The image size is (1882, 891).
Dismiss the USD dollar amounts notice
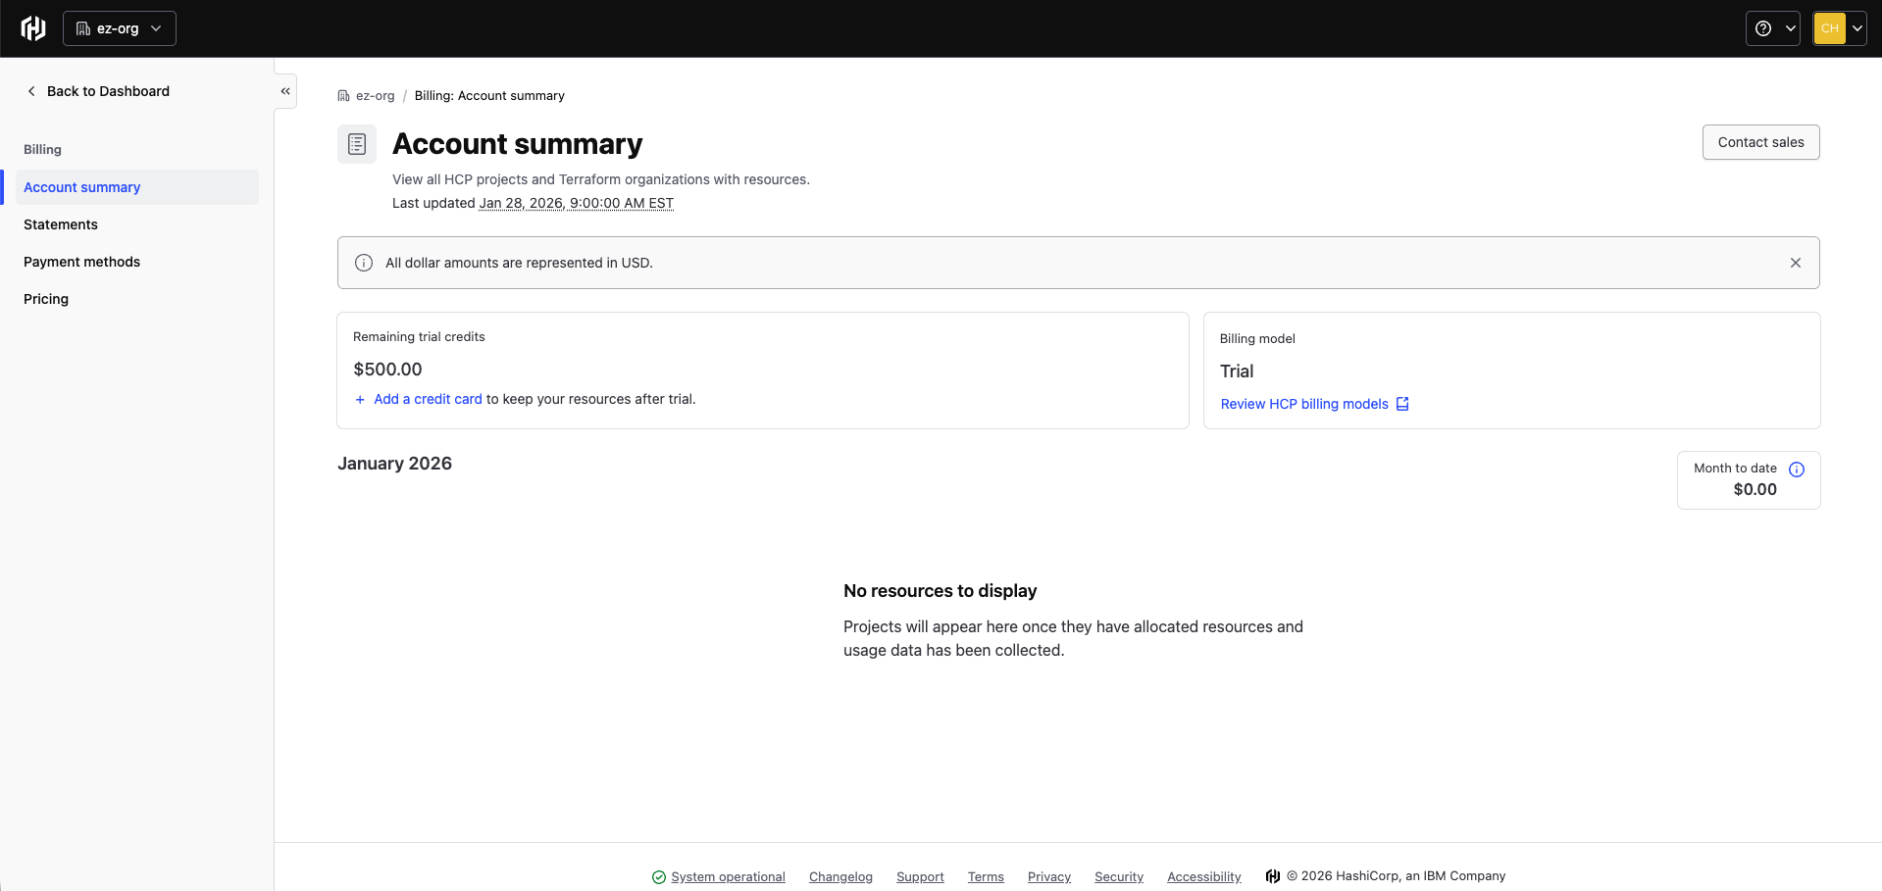tap(1796, 263)
